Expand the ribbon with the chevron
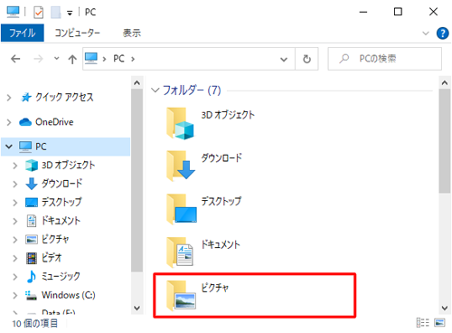The width and height of the screenshot is (452, 333). [x=426, y=33]
